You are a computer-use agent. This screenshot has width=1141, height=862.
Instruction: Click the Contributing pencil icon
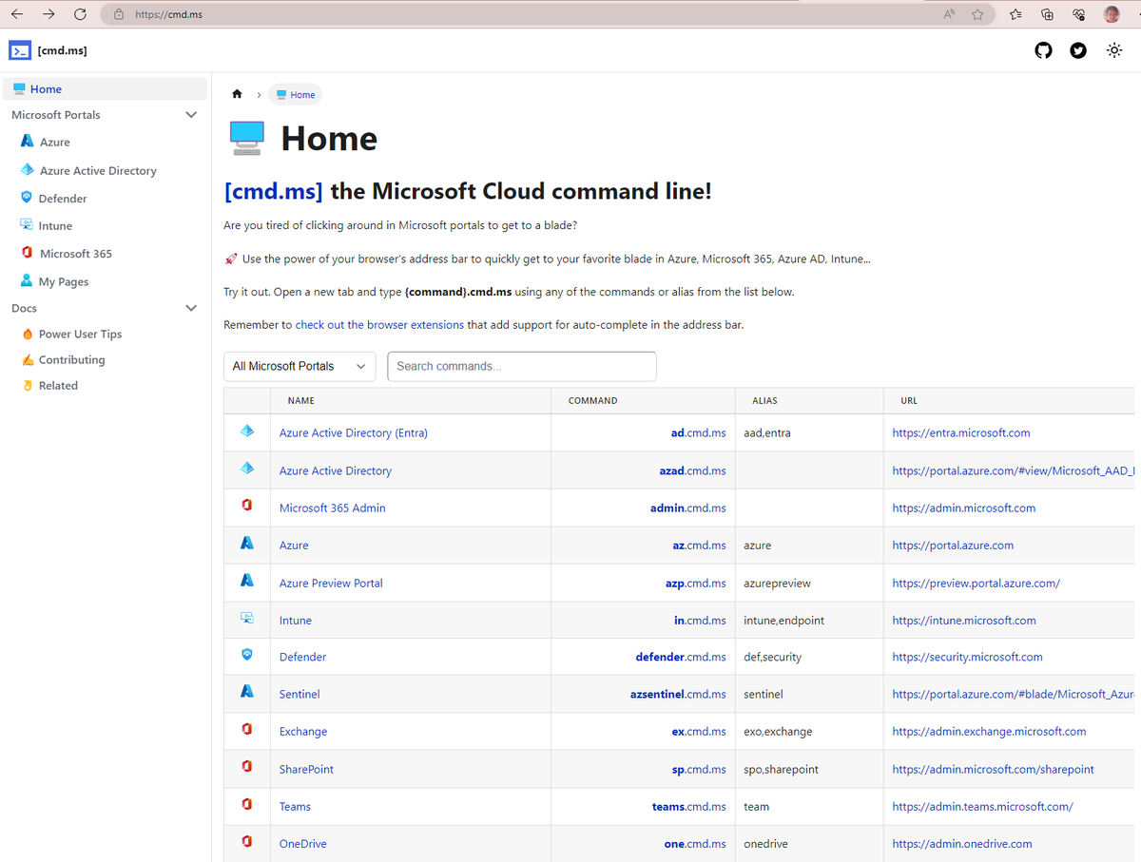[28, 359]
